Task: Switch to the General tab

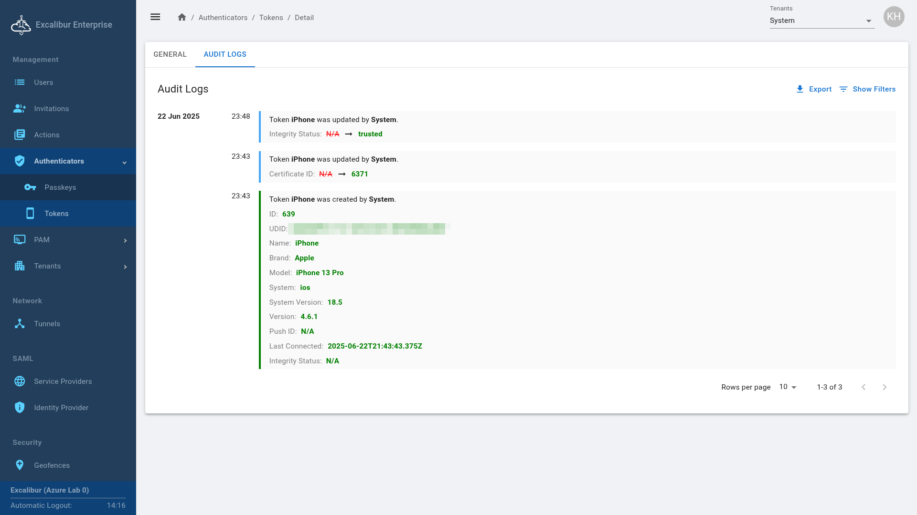Action: pos(170,54)
